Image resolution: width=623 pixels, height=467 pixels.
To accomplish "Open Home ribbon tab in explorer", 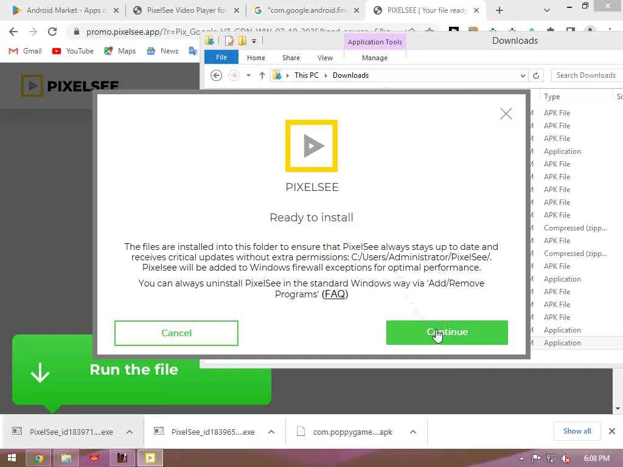I will [x=256, y=58].
